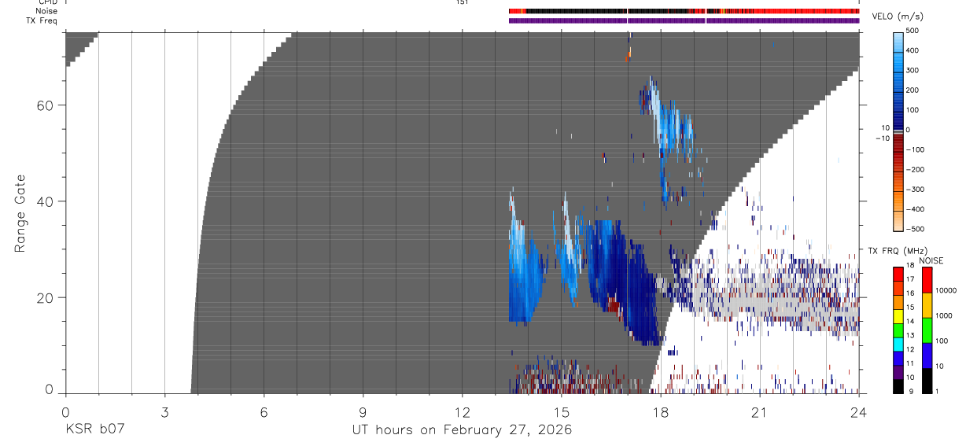Screen dimensions: 966x446
Task: Click the range gate axis tick label '40'
Action: coord(46,201)
